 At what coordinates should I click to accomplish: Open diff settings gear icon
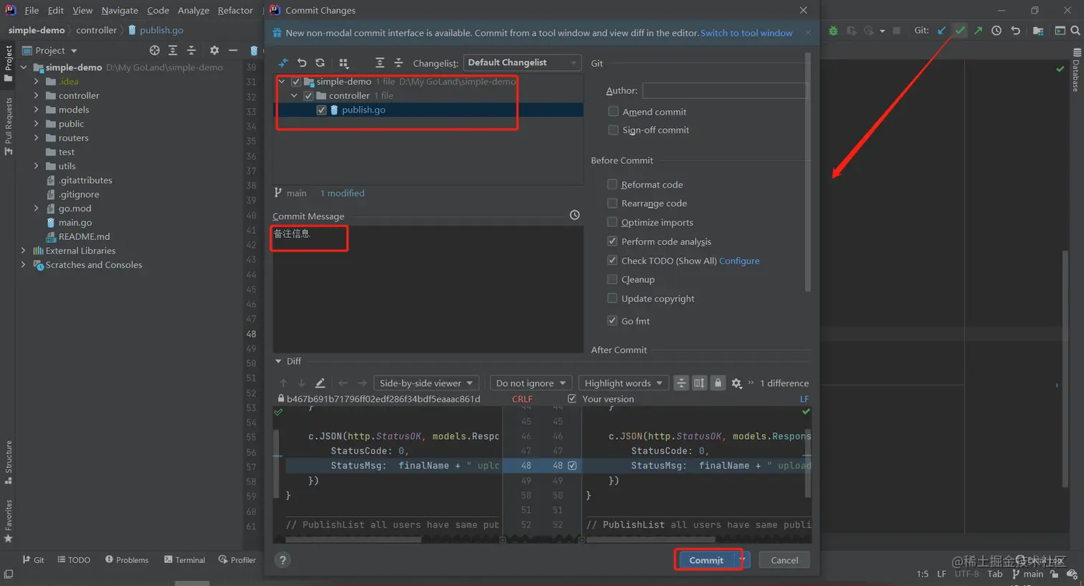click(x=736, y=383)
